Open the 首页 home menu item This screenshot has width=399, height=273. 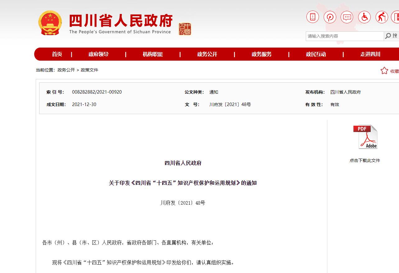coord(57,54)
